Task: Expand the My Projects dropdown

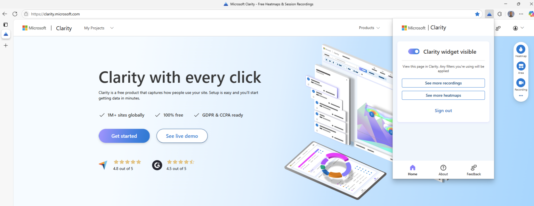Action: pyautogui.click(x=98, y=28)
